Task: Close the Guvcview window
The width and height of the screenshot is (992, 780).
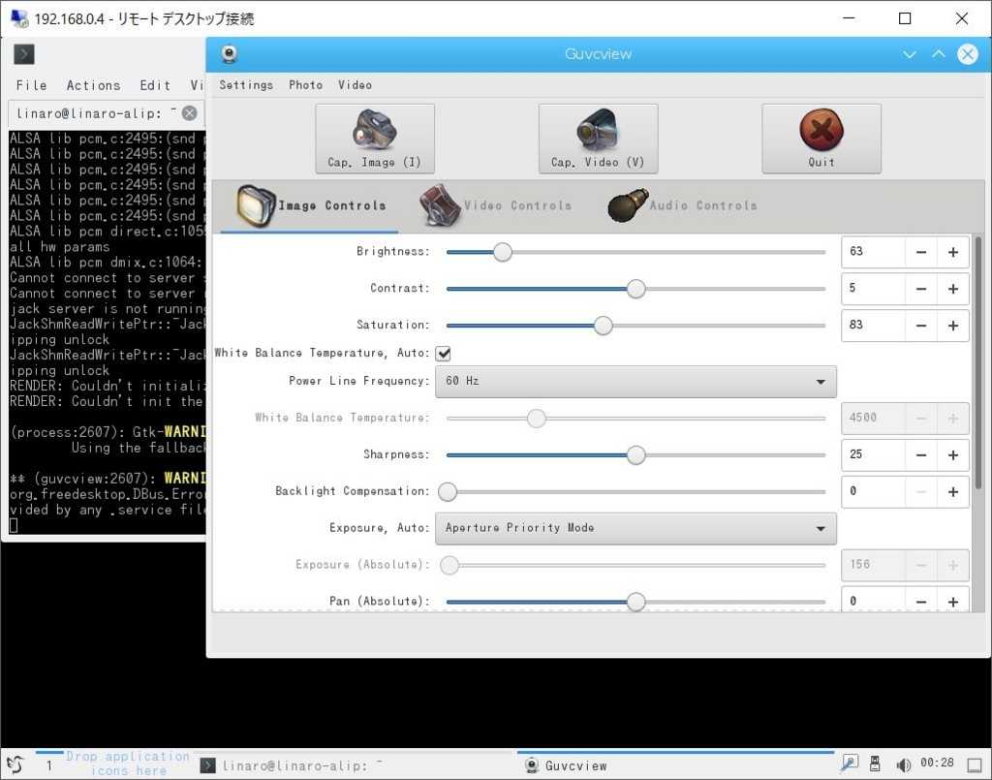Action: click(968, 54)
